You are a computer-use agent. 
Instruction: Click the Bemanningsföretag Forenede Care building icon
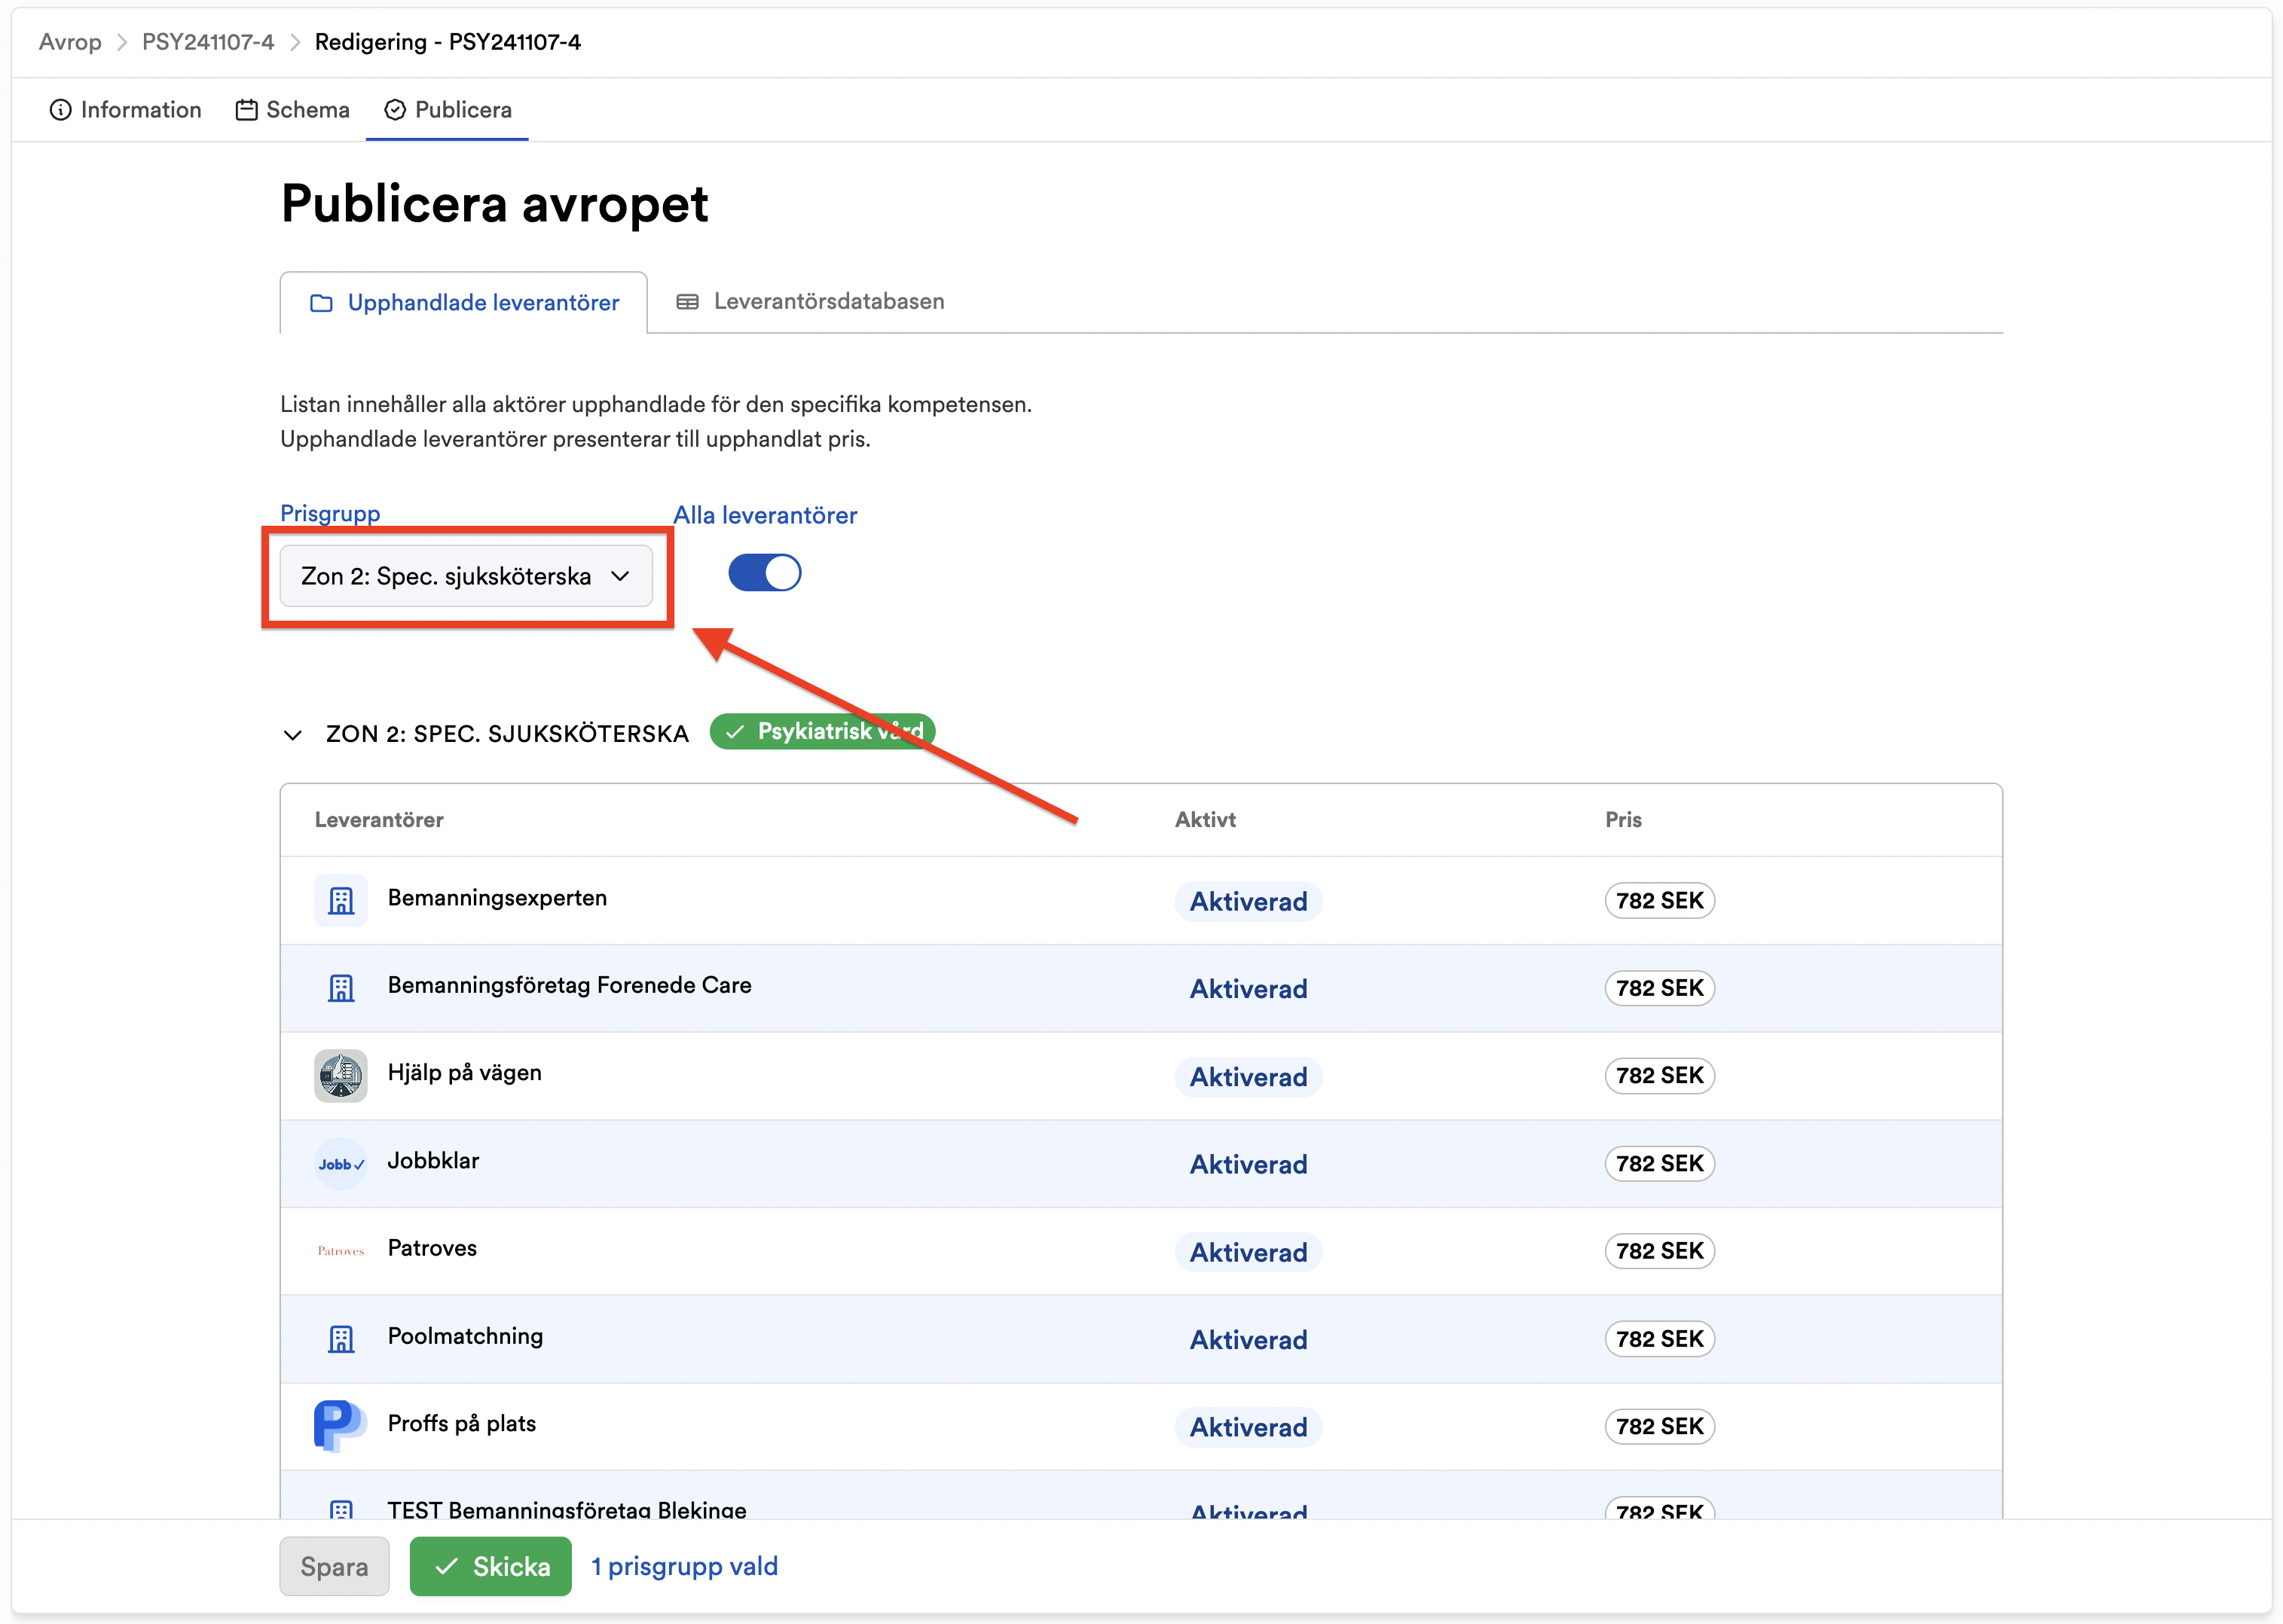(x=340, y=988)
